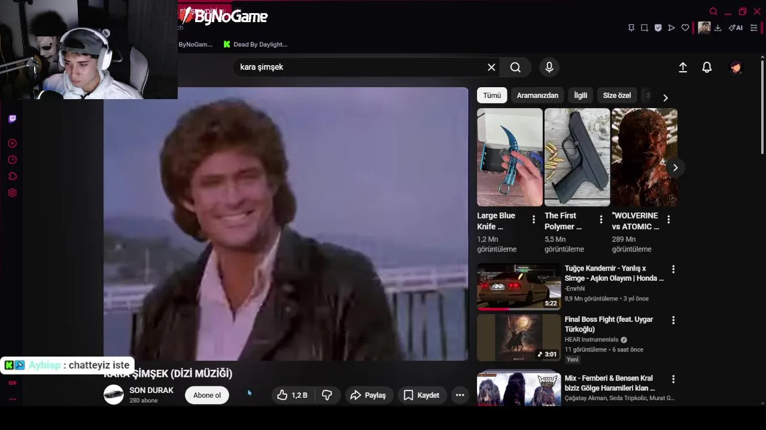Open the downloads icon in the toolbar
Viewport: 766px width, 430px height.
pos(718,28)
